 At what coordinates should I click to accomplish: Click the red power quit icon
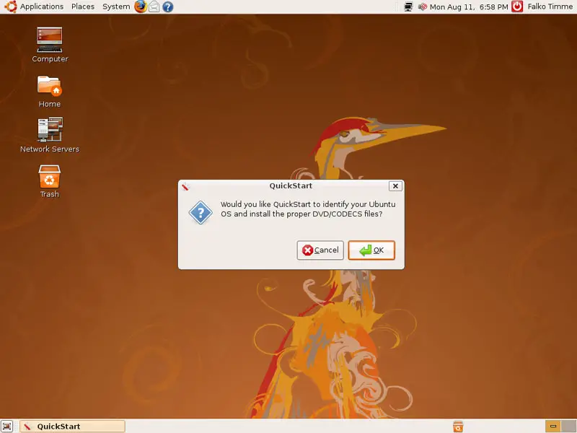[517, 6]
